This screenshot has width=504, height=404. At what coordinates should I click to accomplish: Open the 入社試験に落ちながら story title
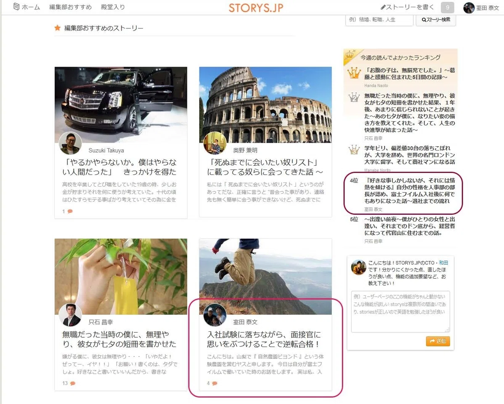pyautogui.click(x=264, y=339)
